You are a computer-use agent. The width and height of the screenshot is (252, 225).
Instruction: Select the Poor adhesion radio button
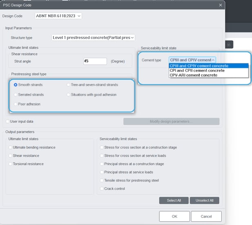click(16, 104)
